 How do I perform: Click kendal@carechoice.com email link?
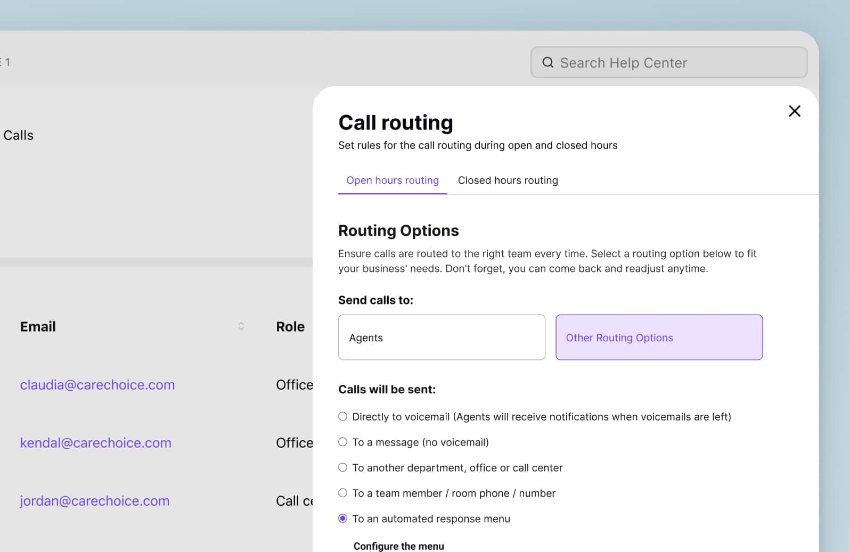[x=96, y=443]
